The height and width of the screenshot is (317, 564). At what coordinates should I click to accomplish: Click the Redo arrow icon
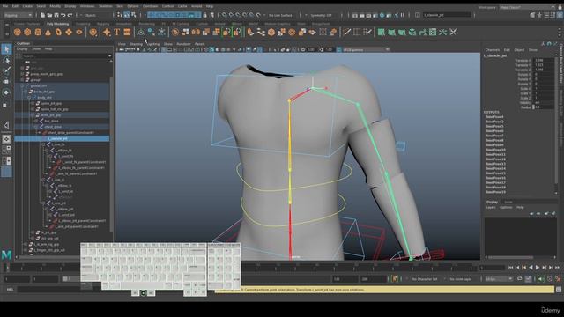coord(70,15)
